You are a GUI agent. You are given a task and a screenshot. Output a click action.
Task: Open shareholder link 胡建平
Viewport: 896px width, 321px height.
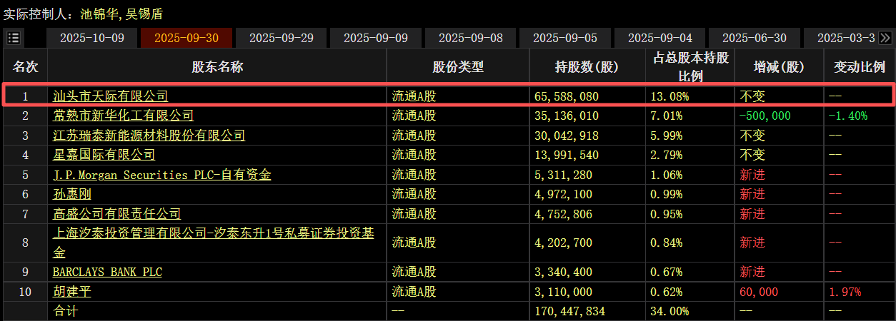click(x=72, y=292)
